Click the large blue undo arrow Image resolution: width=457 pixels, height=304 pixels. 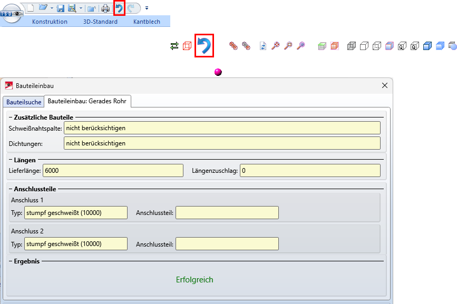tap(205, 46)
